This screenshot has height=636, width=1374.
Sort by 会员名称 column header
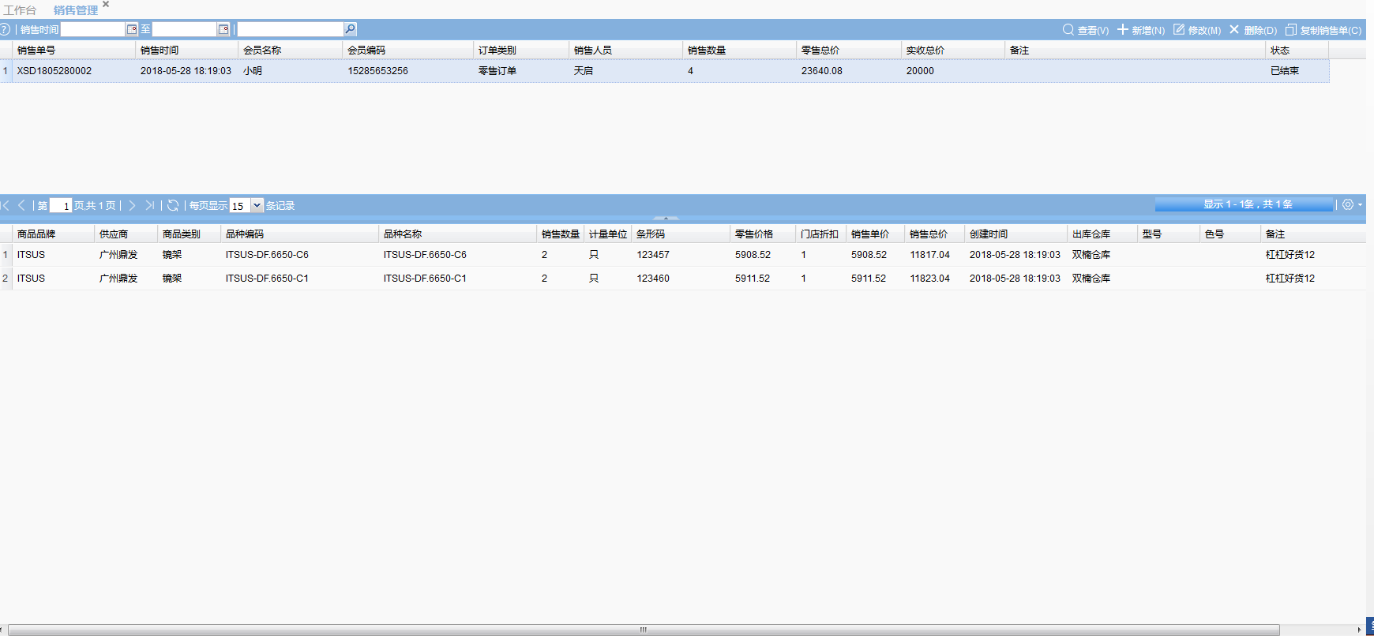point(291,50)
